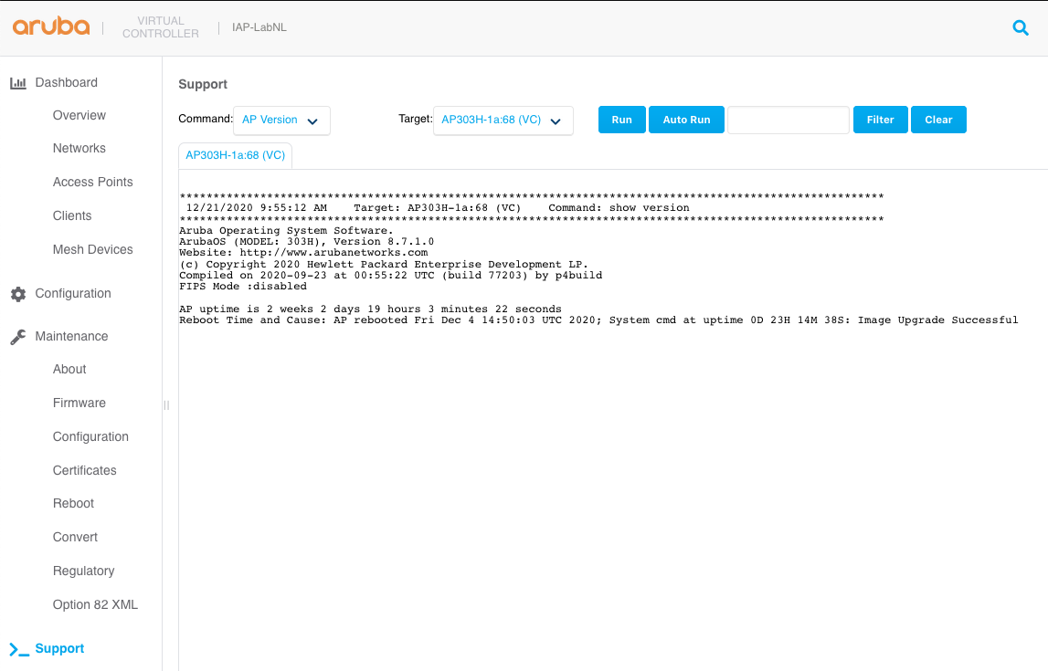Open the Regulatory page
The width and height of the screenshot is (1048, 671).
[x=83, y=571]
